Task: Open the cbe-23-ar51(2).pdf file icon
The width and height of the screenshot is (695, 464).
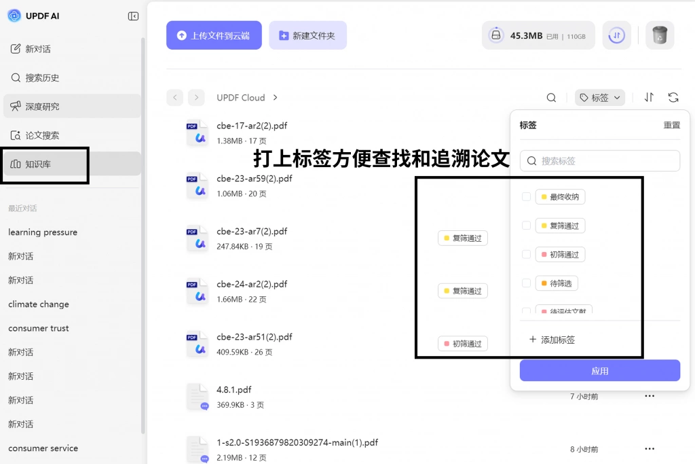Action: click(198, 344)
